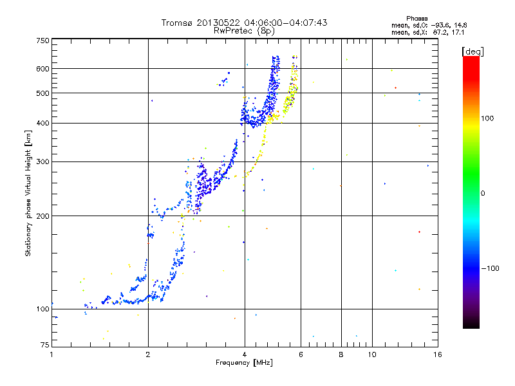Click the colorbar tick label '100'
The width and height of the screenshot is (515, 386).
pyautogui.click(x=487, y=118)
